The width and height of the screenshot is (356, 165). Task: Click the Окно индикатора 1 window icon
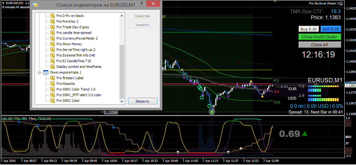pos(46,72)
